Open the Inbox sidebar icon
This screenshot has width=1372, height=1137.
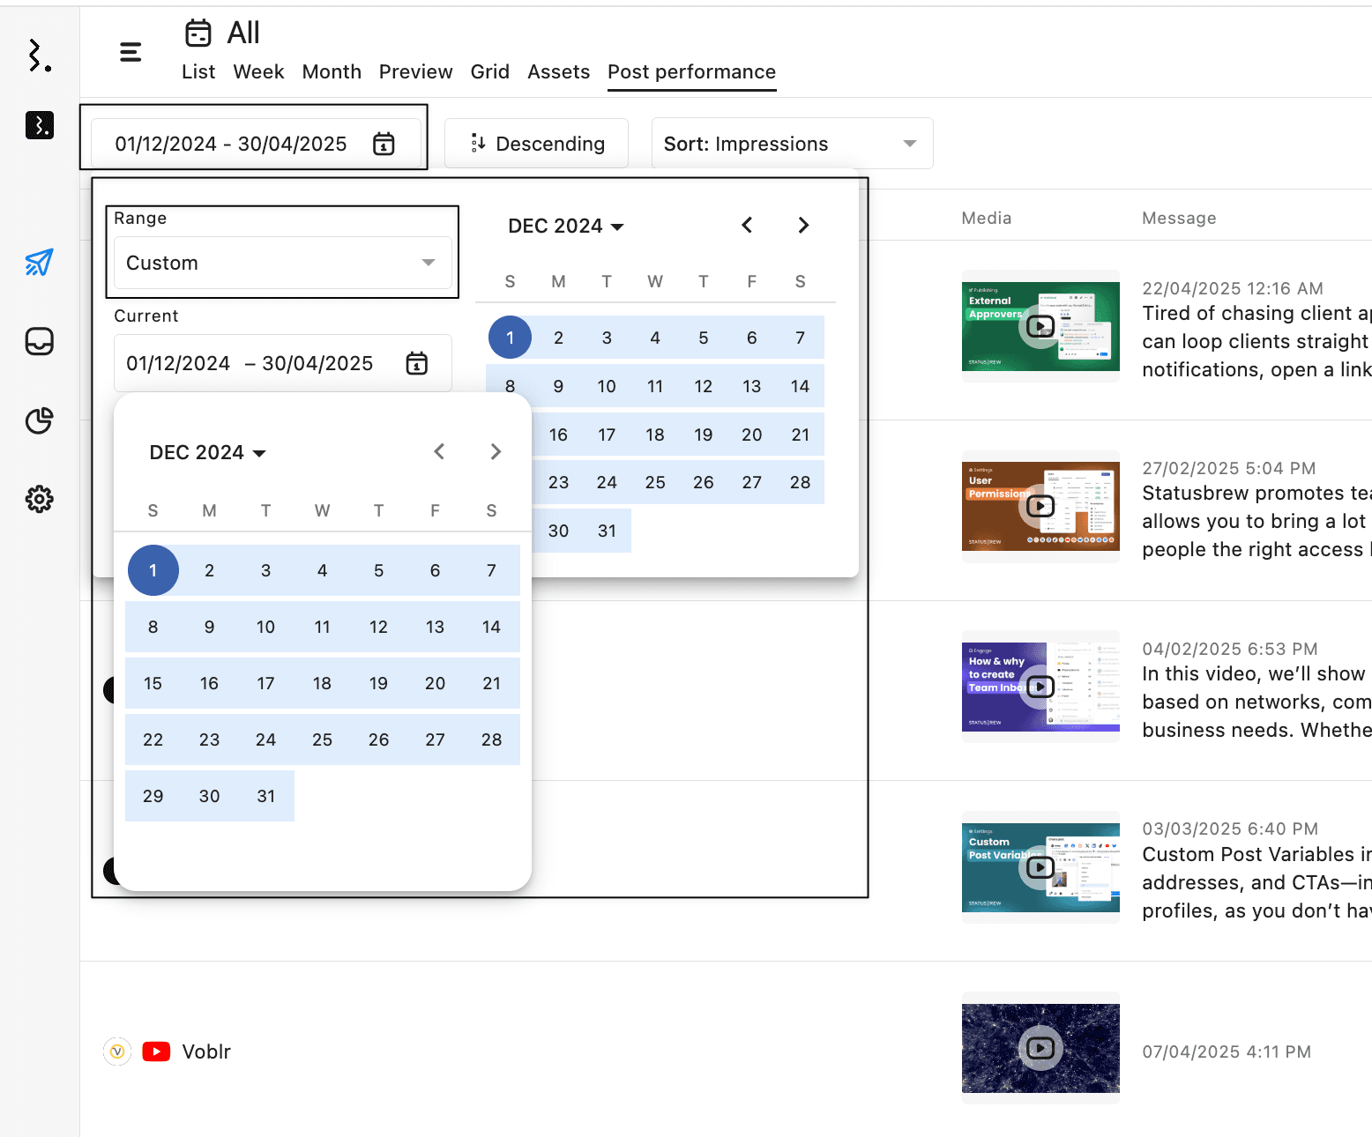click(40, 341)
